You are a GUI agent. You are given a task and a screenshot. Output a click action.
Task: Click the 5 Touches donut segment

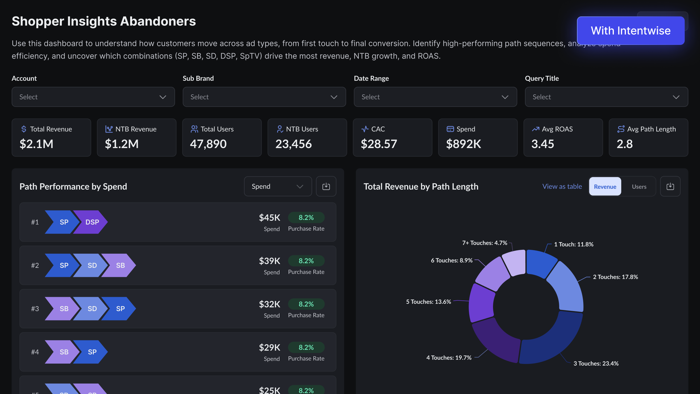[x=481, y=304]
